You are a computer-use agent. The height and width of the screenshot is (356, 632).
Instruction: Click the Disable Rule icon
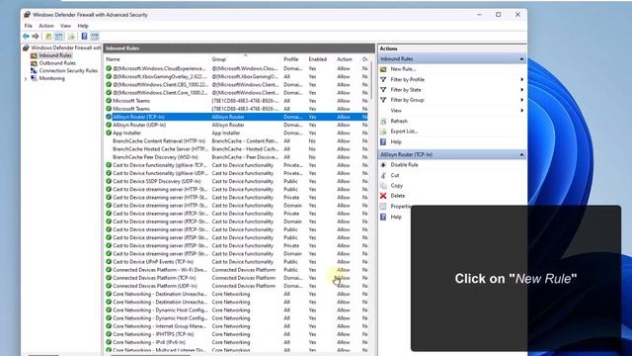383,165
